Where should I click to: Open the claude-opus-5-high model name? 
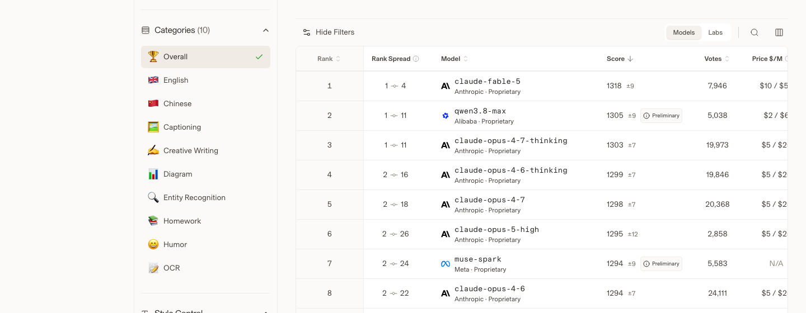(497, 230)
